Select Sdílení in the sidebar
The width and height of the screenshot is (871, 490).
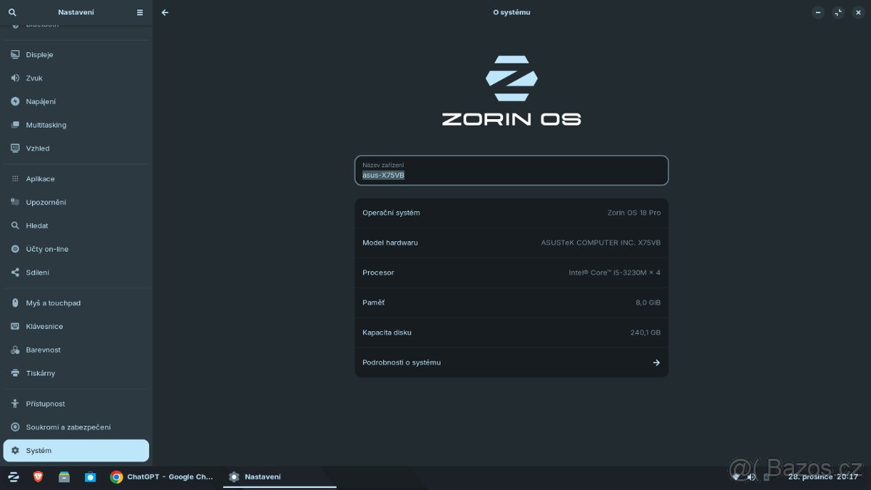(x=76, y=272)
